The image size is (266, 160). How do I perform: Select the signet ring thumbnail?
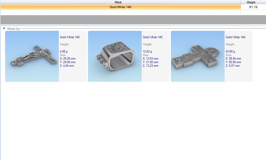point(115,56)
